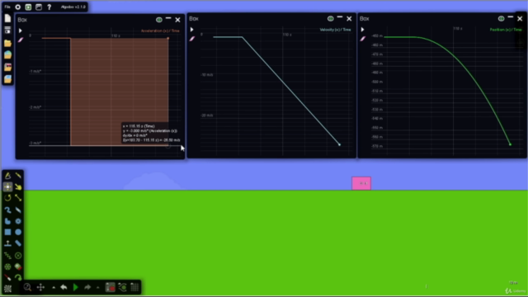Clear the acceleration graph with eraser

[21, 40]
